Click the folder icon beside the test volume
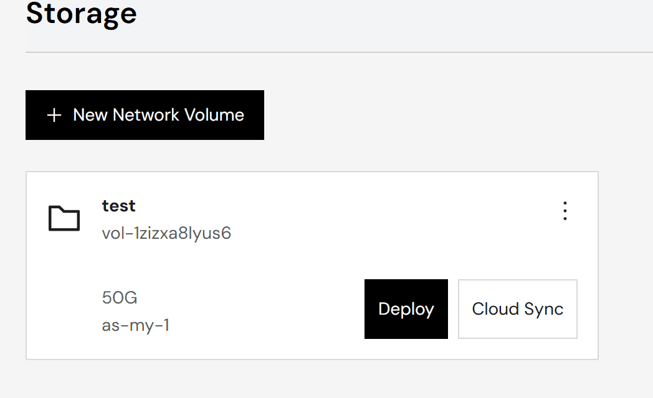 coord(64,218)
